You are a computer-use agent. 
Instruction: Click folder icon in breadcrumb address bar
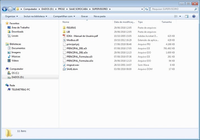[x=18, y=9]
